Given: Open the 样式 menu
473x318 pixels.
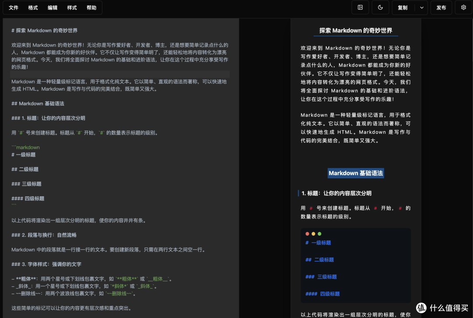Looking at the screenshot, I should (72, 8).
